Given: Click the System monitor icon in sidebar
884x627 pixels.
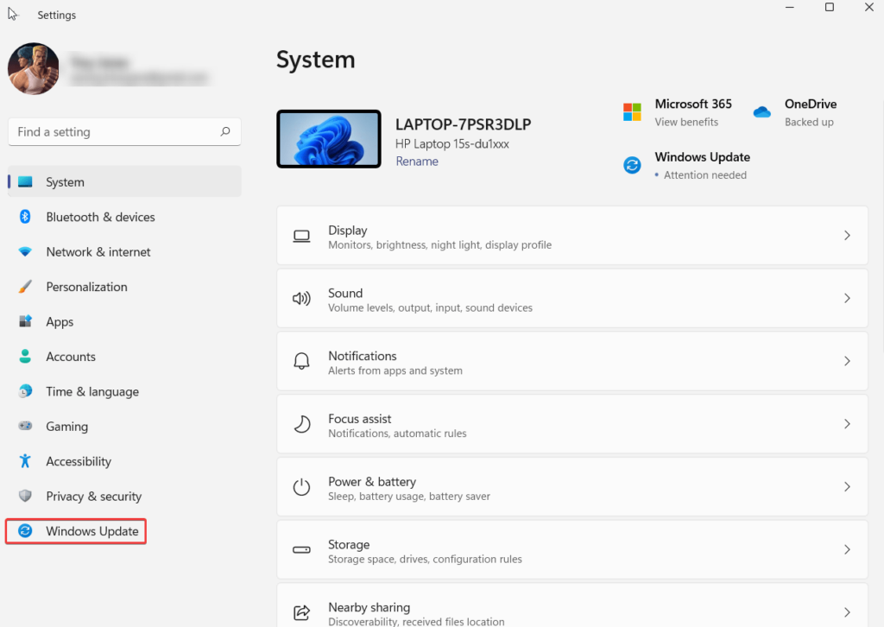Looking at the screenshot, I should [25, 181].
